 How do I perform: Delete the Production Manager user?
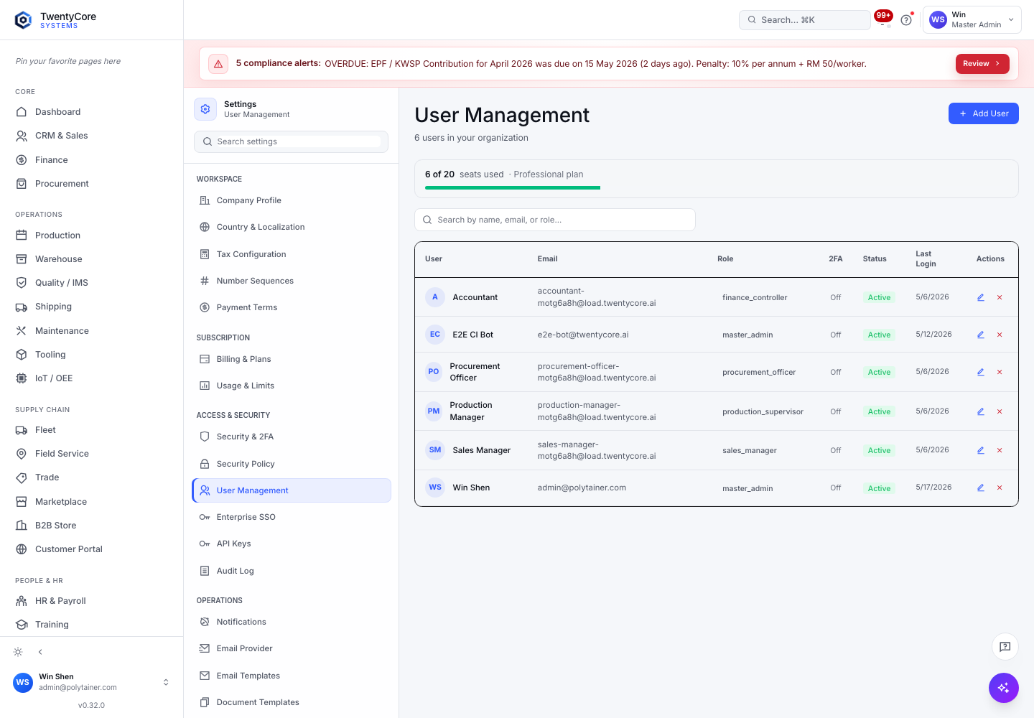(x=1000, y=411)
